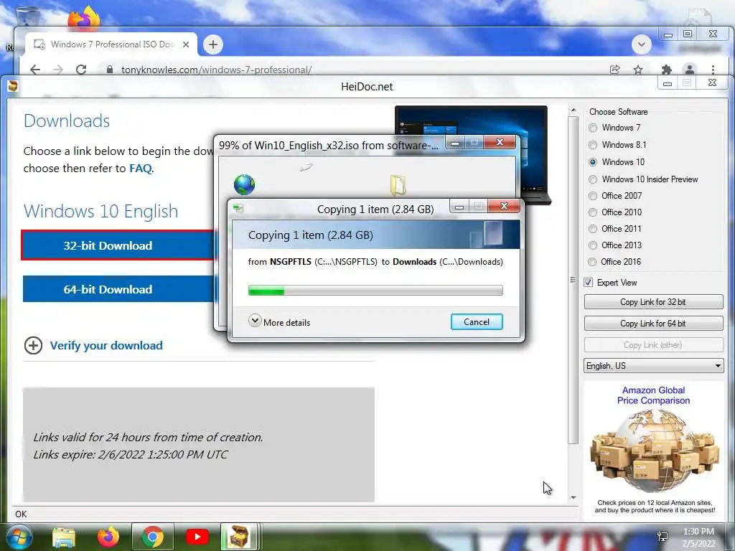Click the copy progress bar

pyautogui.click(x=375, y=291)
